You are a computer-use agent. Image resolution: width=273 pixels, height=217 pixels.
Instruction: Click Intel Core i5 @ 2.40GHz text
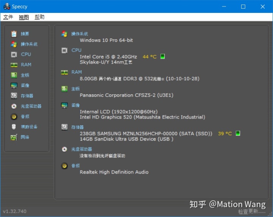coord(108,57)
